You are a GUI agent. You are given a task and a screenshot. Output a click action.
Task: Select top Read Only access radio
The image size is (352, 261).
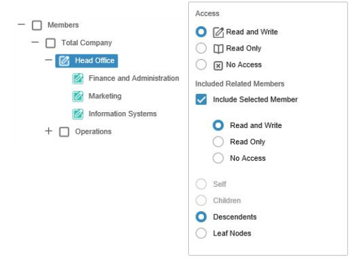(x=201, y=48)
